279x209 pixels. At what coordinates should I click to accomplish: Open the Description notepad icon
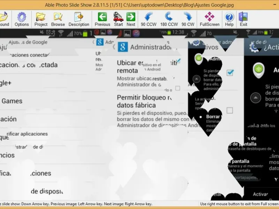79,19
